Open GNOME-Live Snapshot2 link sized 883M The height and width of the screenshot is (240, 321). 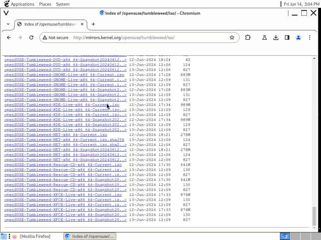[65, 90]
